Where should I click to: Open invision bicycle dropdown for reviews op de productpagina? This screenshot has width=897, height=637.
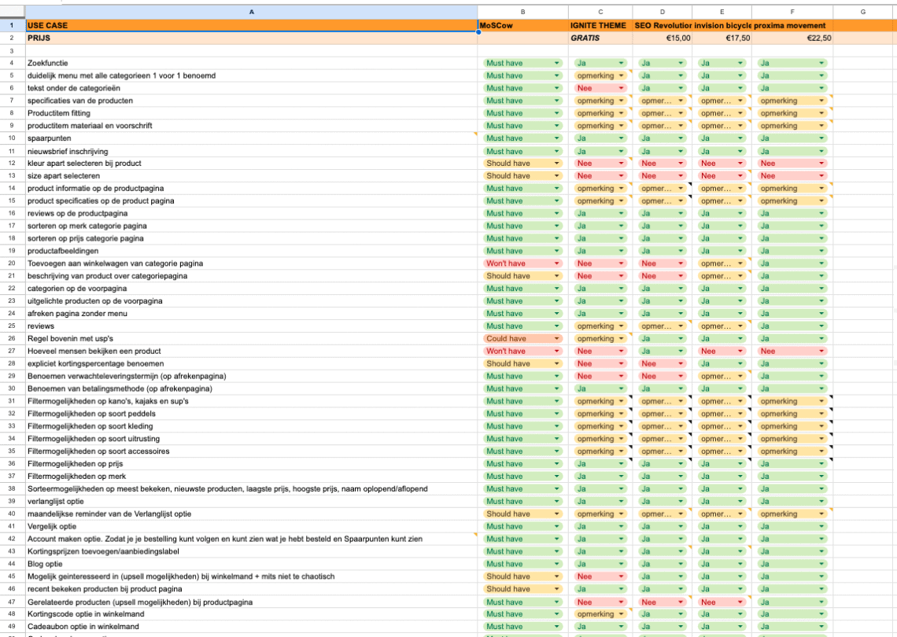coord(722,213)
